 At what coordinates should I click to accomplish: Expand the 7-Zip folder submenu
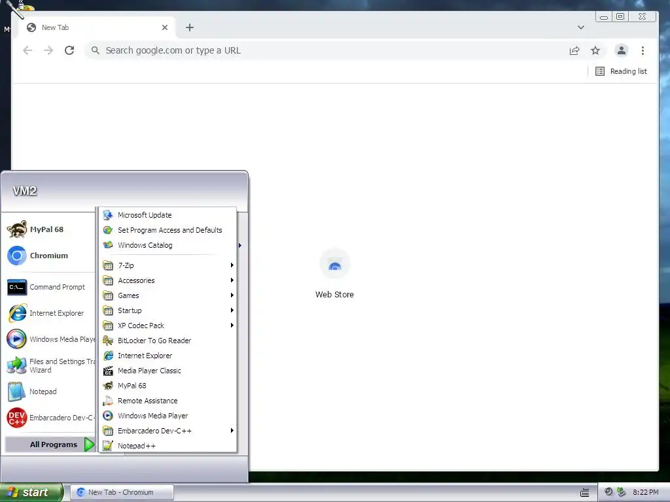(167, 265)
